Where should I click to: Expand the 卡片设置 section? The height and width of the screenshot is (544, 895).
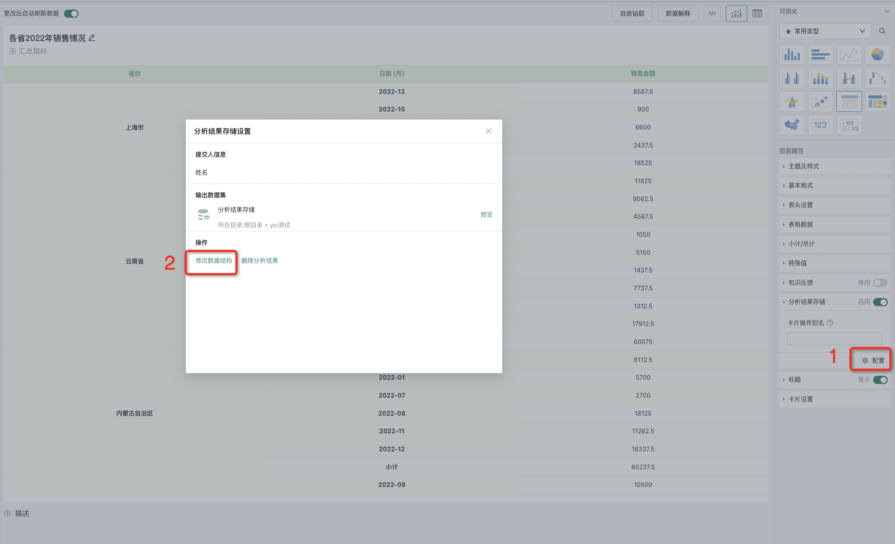point(835,399)
